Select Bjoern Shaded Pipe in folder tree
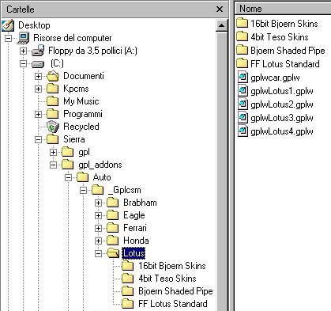The image size is (331, 311). click(x=175, y=291)
